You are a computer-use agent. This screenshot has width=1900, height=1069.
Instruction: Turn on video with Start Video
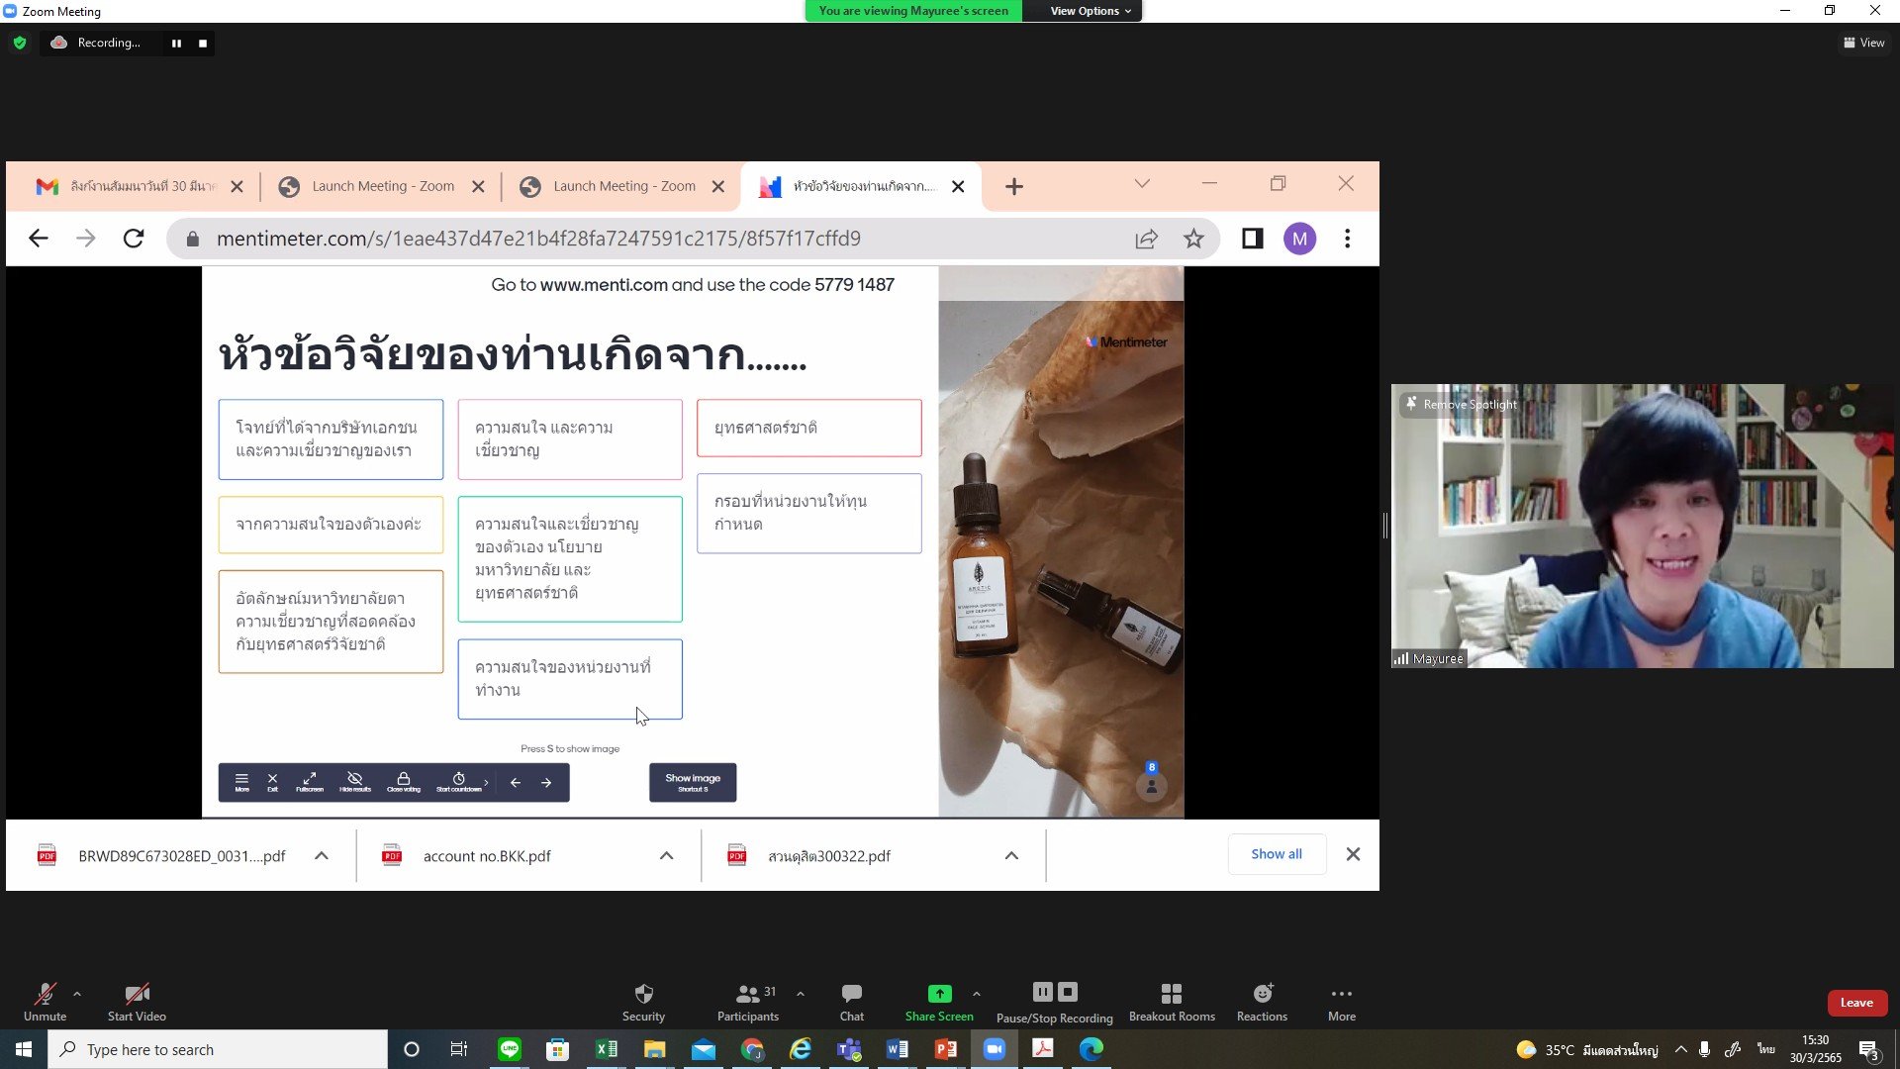[137, 994]
